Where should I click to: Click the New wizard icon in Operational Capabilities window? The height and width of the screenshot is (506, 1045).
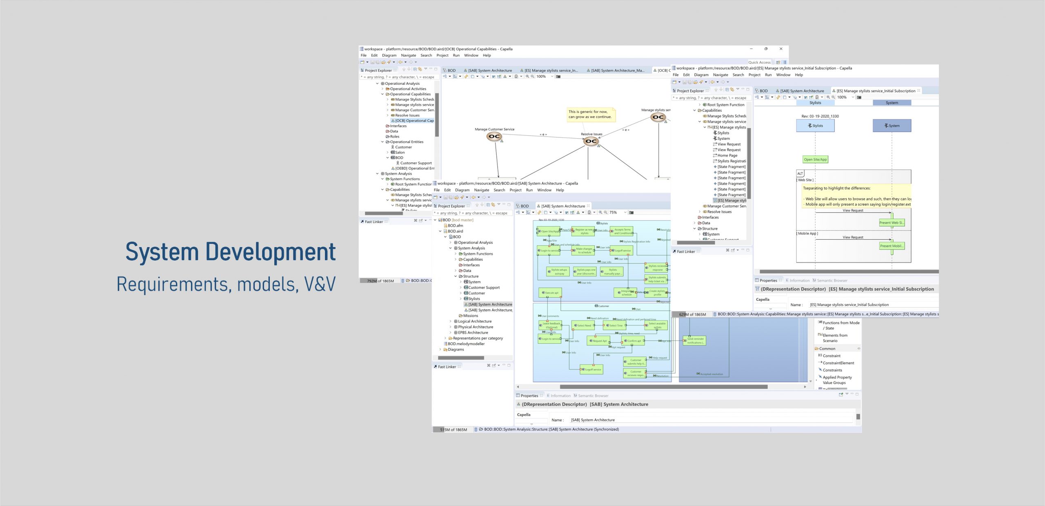pos(362,62)
